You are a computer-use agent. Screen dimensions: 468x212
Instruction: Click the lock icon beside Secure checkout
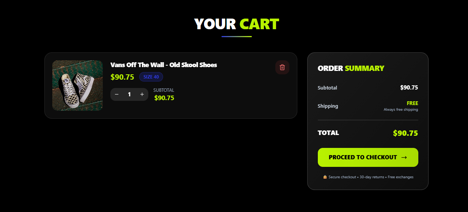(325, 177)
